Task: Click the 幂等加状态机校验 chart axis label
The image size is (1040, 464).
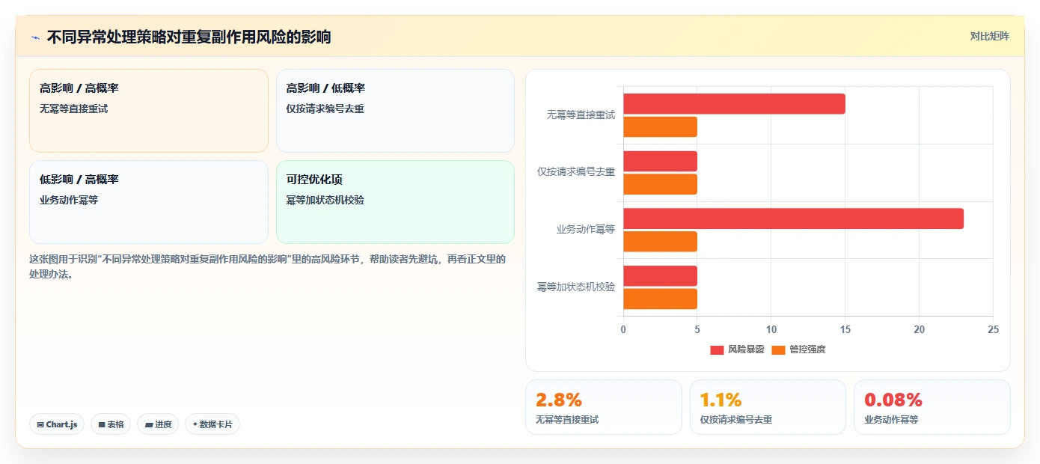Action: pos(576,287)
